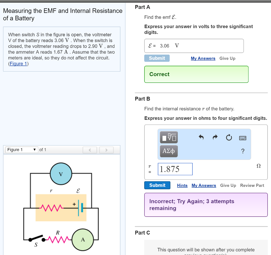View My Answers for Part A
271x255 pixels.
(203, 58)
